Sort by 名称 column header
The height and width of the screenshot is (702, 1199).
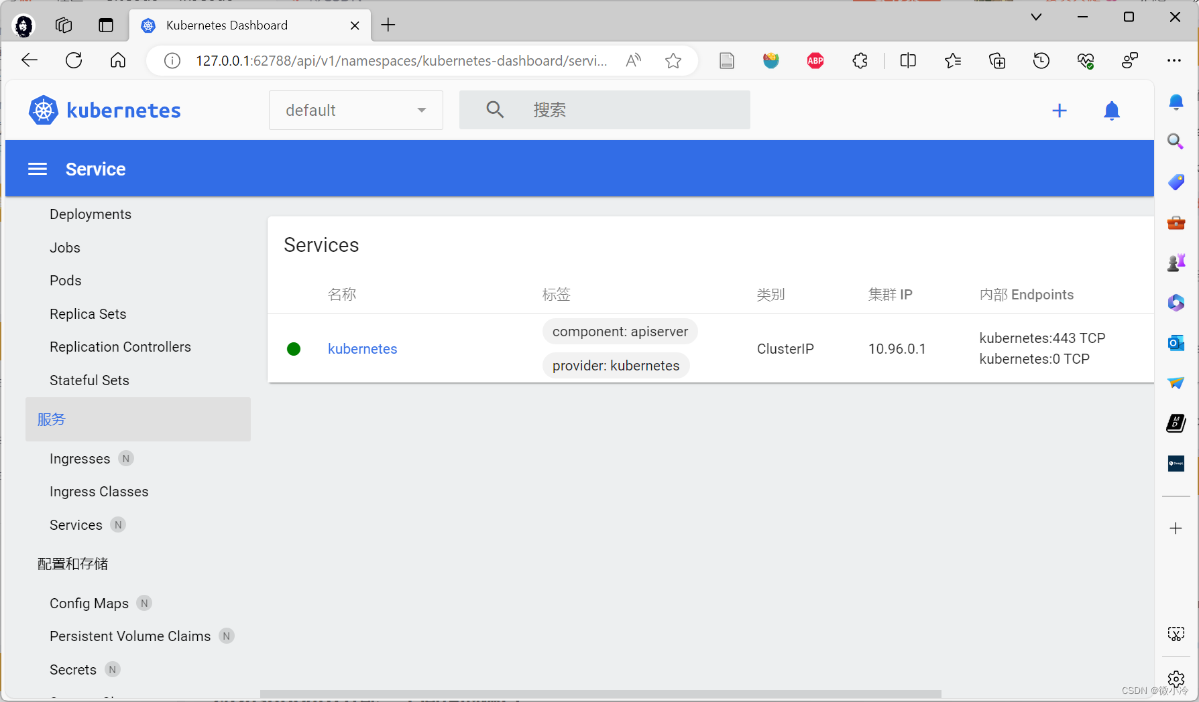point(342,295)
